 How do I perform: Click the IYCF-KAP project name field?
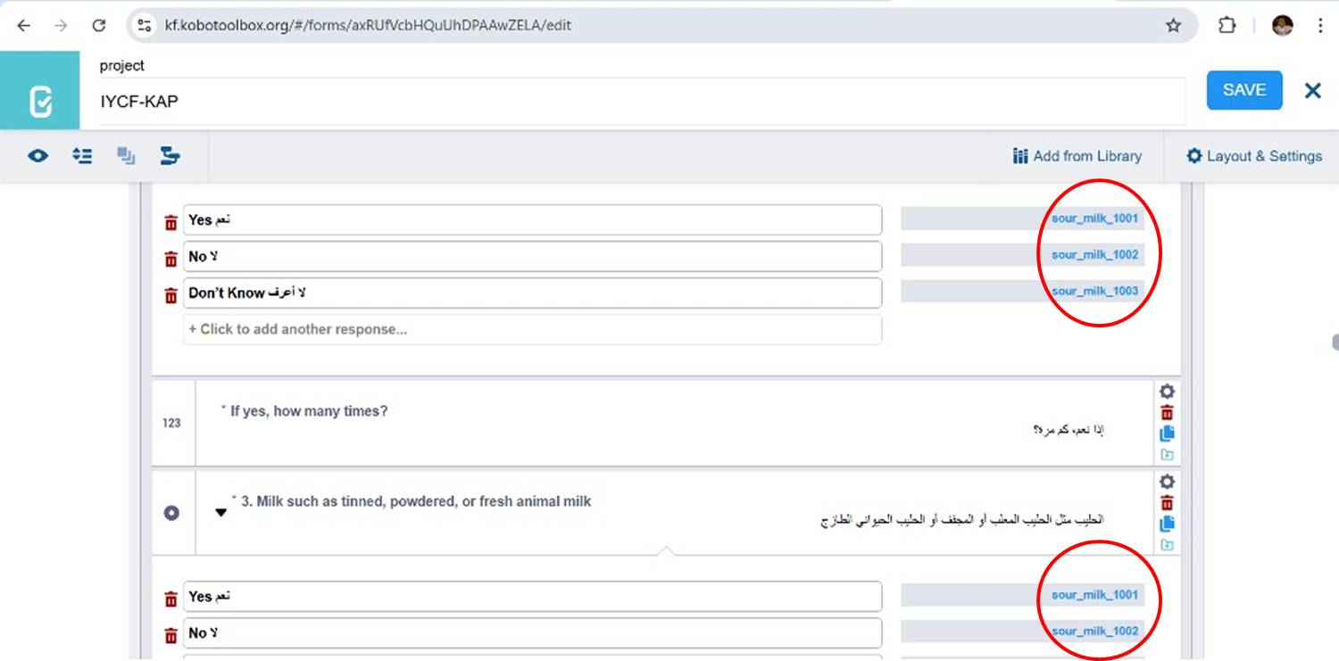(x=641, y=102)
